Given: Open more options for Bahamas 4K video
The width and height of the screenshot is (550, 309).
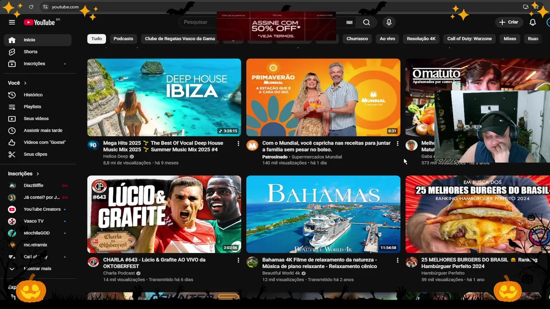Looking at the screenshot, I should (x=397, y=261).
